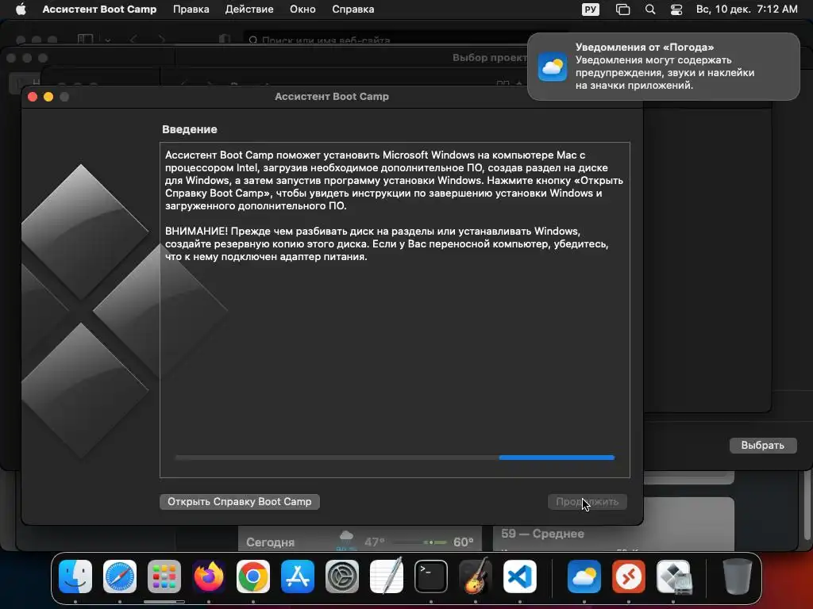Launch Safari from the Dock
Image resolution: width=813 pixels, height=609 pixels.
120,576
